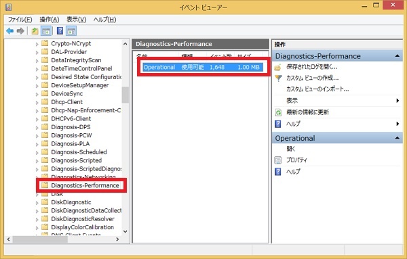Expand the Diagnosis-Scheduled tree node
Viewport: 407px width, 259px height.
point(37,153)
